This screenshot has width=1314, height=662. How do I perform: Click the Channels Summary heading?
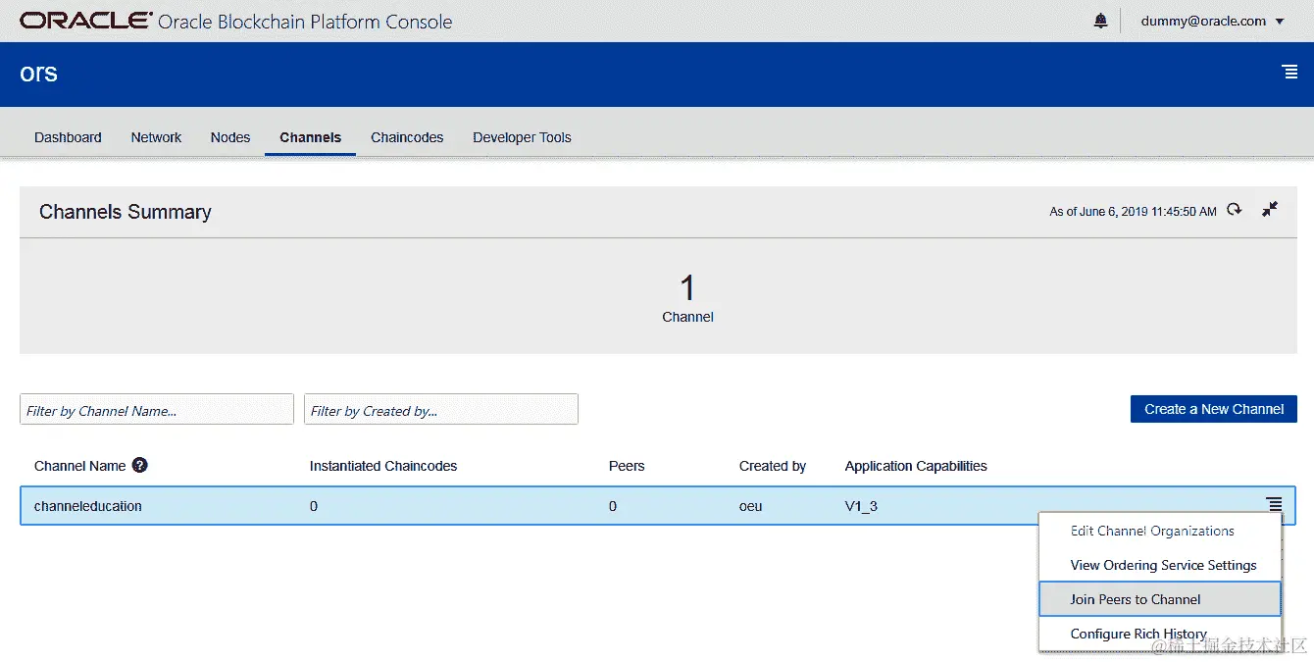(x=126, y=212)
